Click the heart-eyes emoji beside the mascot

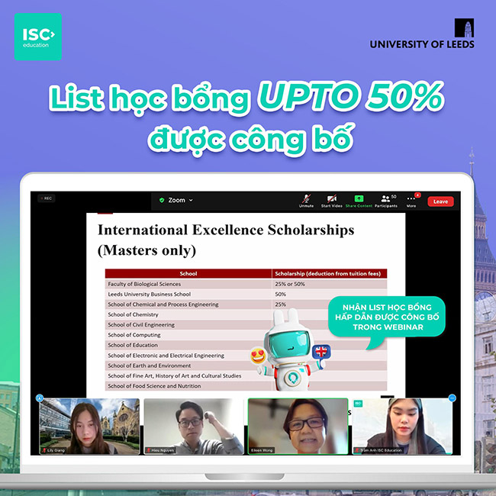[258, 356]
